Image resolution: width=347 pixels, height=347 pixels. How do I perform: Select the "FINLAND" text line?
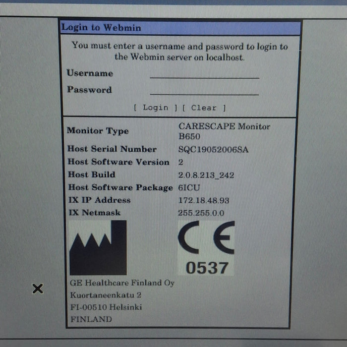click(x=91, y=319)
